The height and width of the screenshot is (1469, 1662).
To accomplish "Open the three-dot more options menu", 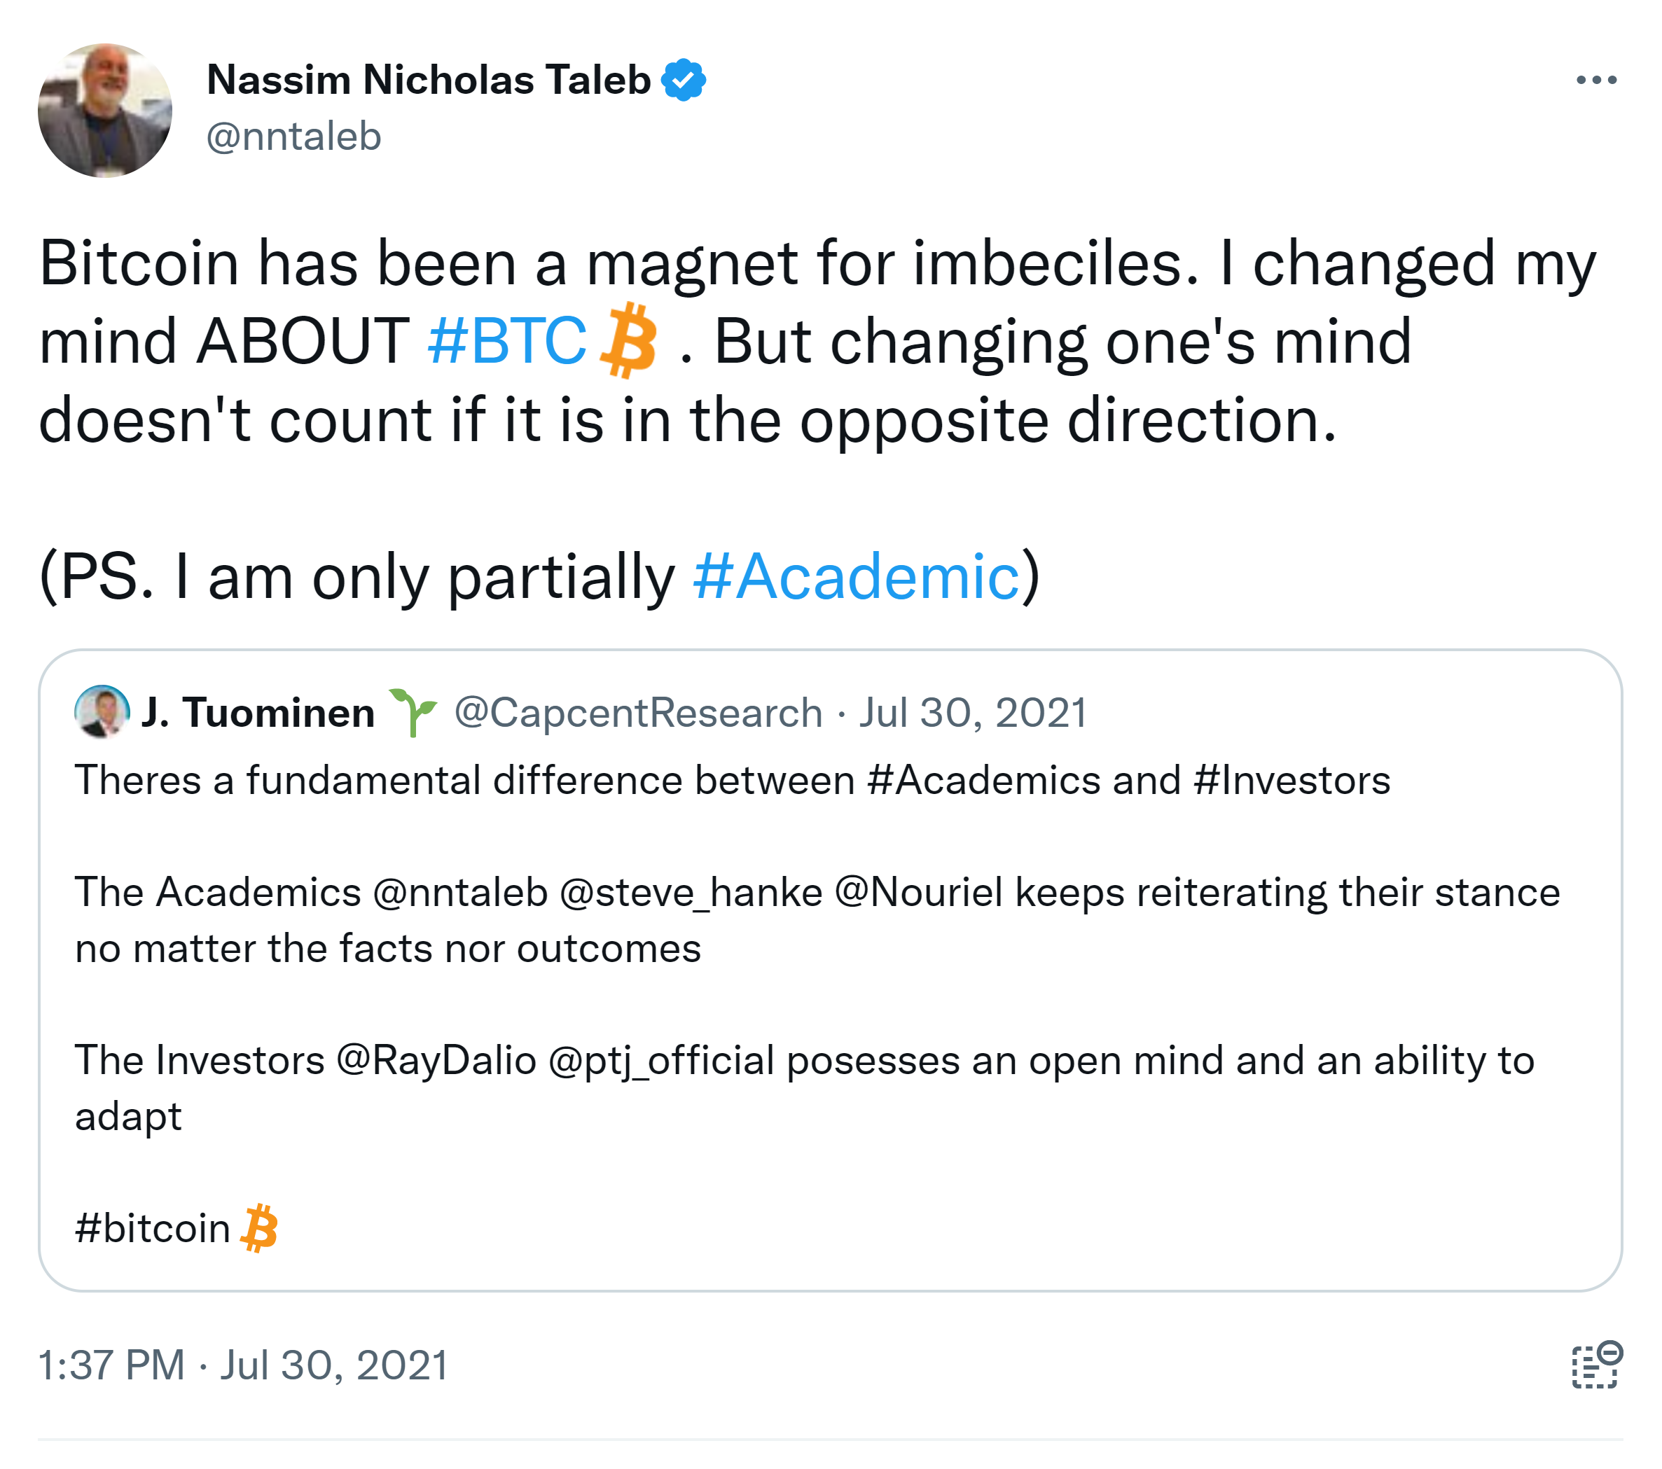I will tap(1595, 80).
